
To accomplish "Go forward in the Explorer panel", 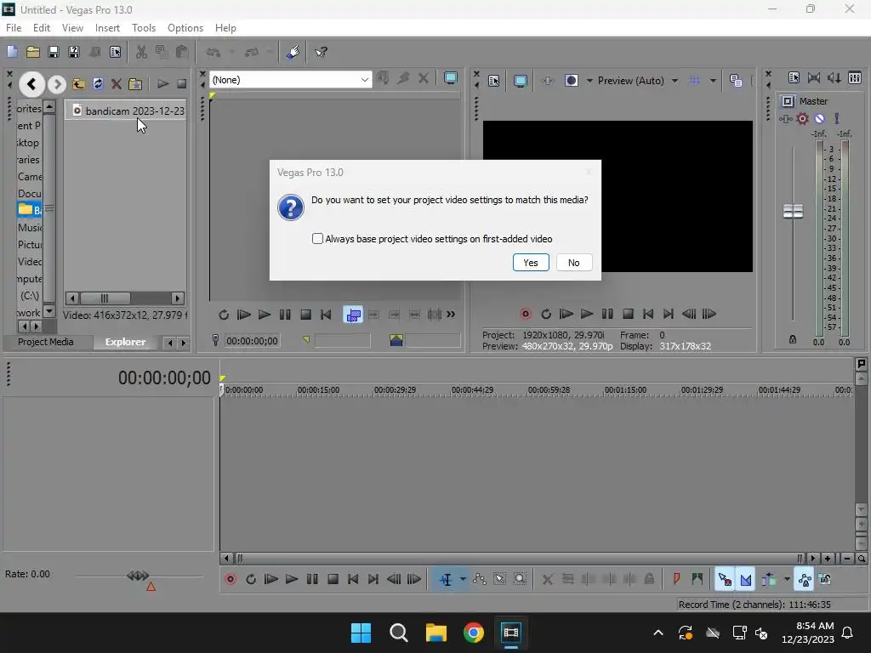I will pos(57,84).
